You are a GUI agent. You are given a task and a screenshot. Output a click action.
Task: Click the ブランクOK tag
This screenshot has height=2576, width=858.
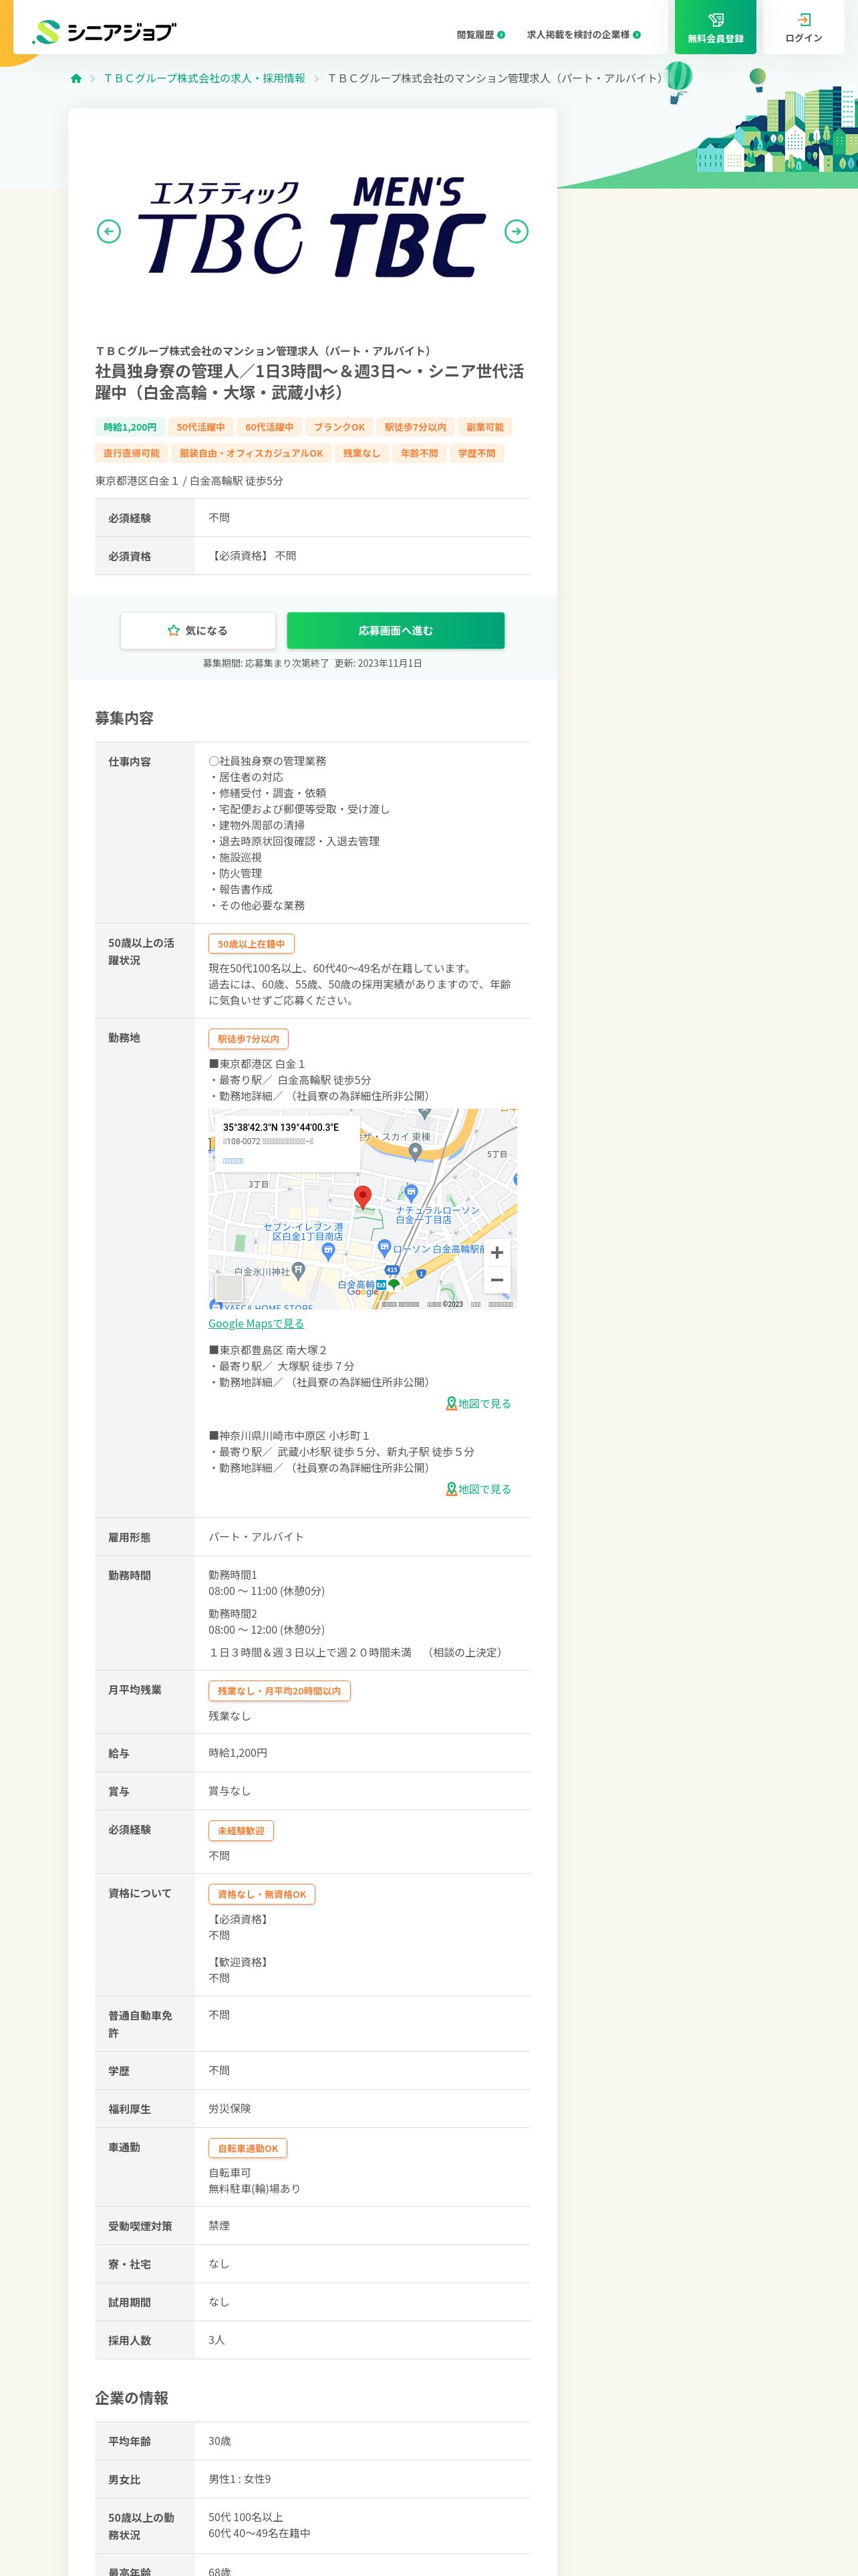(339, 427)
